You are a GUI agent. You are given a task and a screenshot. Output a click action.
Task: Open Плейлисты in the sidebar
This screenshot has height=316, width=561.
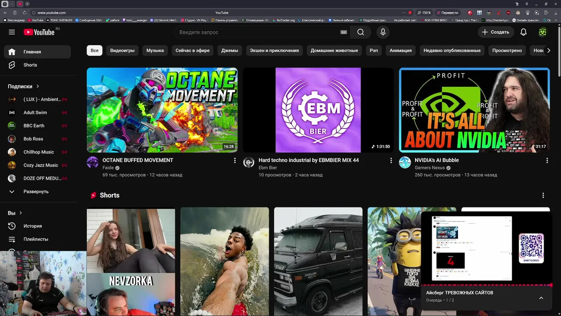tap(38, 239)
